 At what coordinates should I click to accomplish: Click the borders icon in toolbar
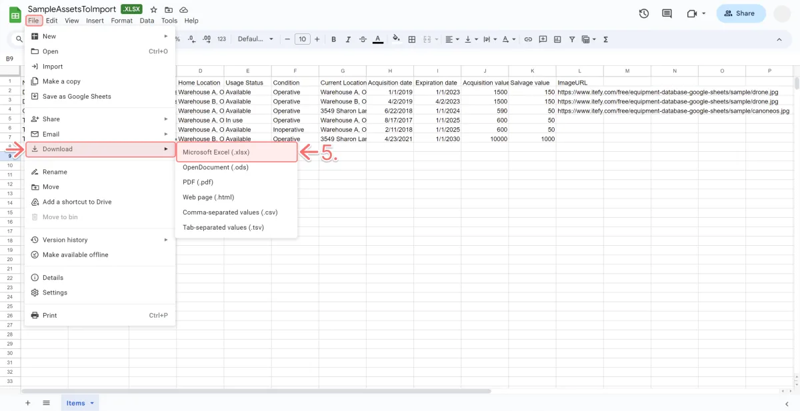click(x=412, y=39)
